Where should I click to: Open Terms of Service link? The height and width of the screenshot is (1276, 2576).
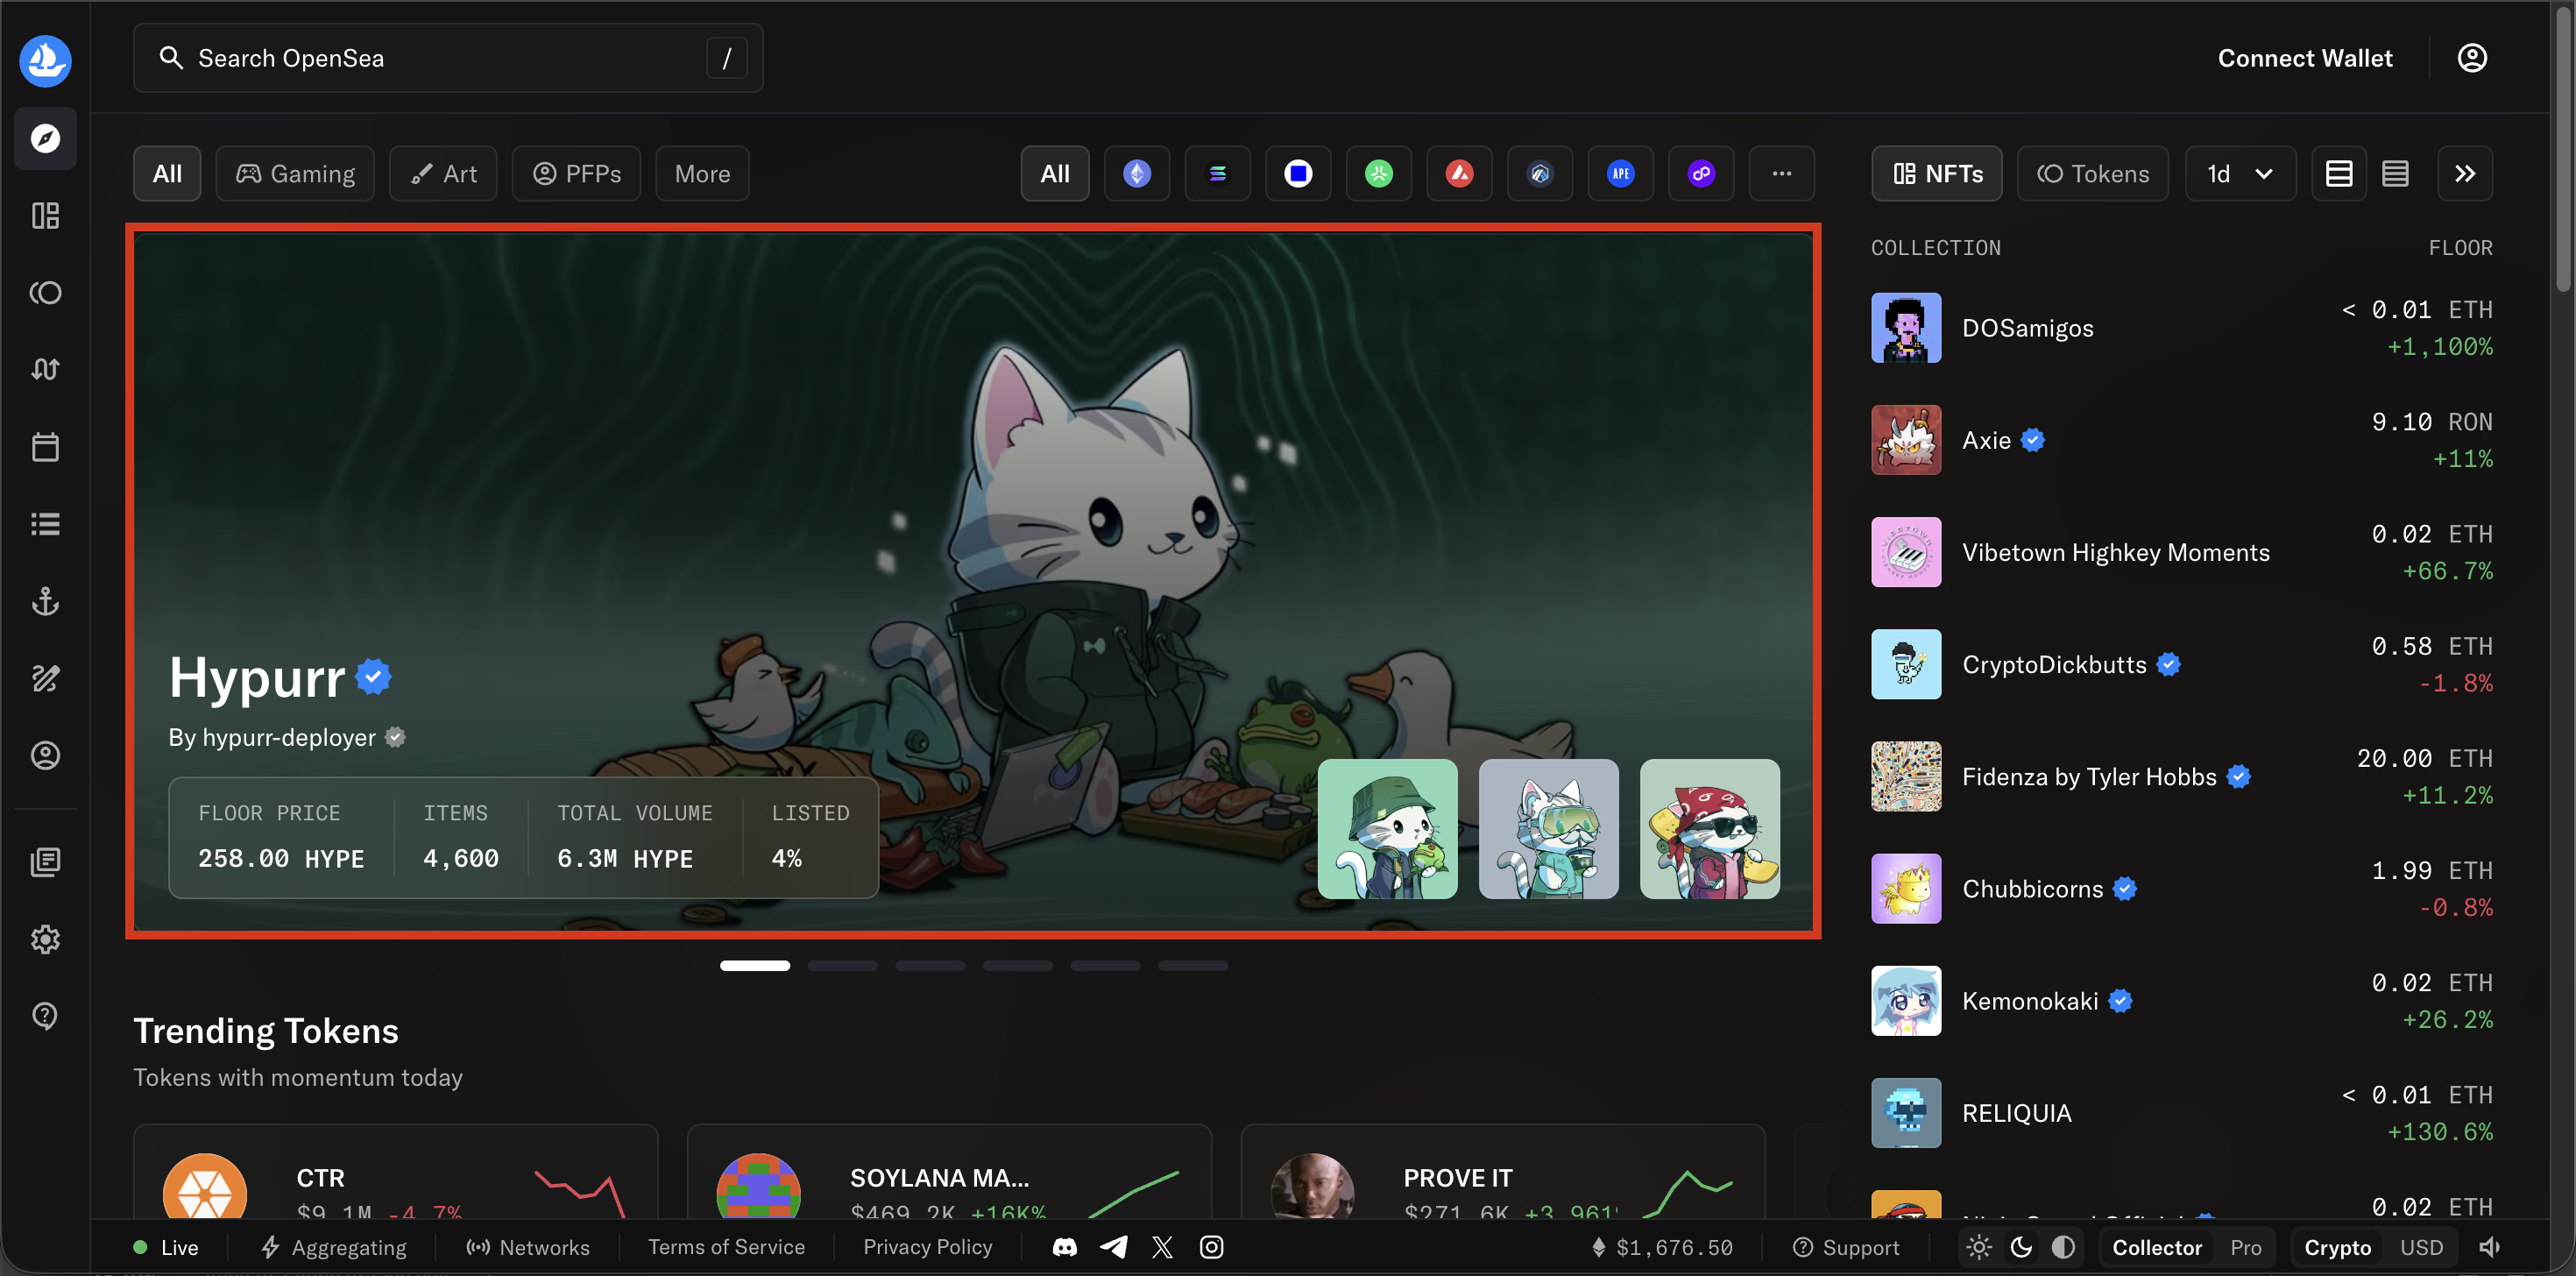point(726,1247)
